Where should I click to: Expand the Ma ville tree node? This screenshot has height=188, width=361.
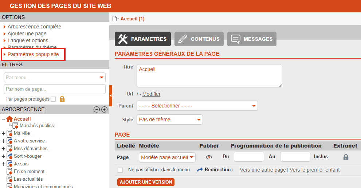pyautogui.click(x=4, y=133)
